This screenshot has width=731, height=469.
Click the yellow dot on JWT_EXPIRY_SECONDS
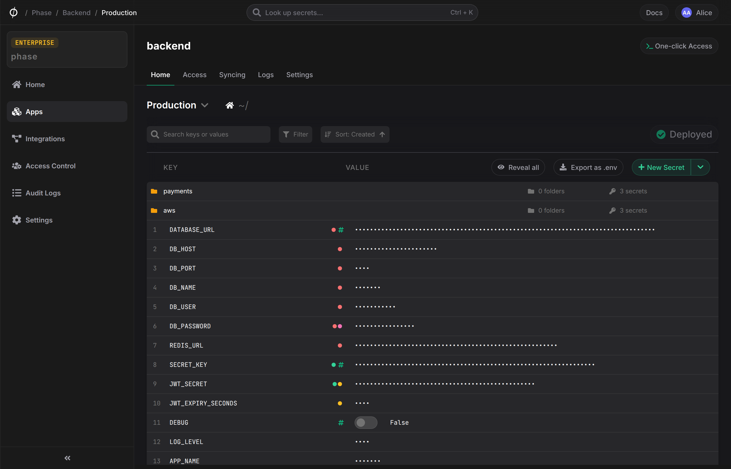pyautogui.click(x=340, y=403)
